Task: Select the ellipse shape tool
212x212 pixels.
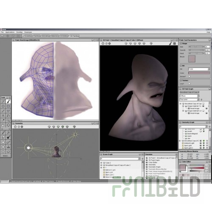Action: (3, 106)
